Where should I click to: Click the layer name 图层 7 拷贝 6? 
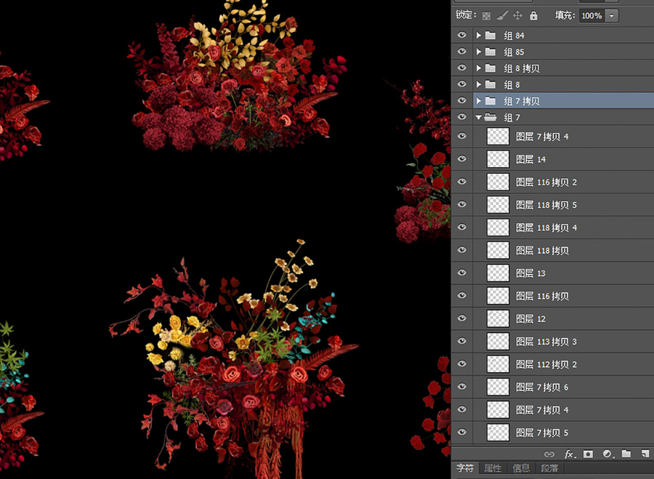click(x=542, y=387)
